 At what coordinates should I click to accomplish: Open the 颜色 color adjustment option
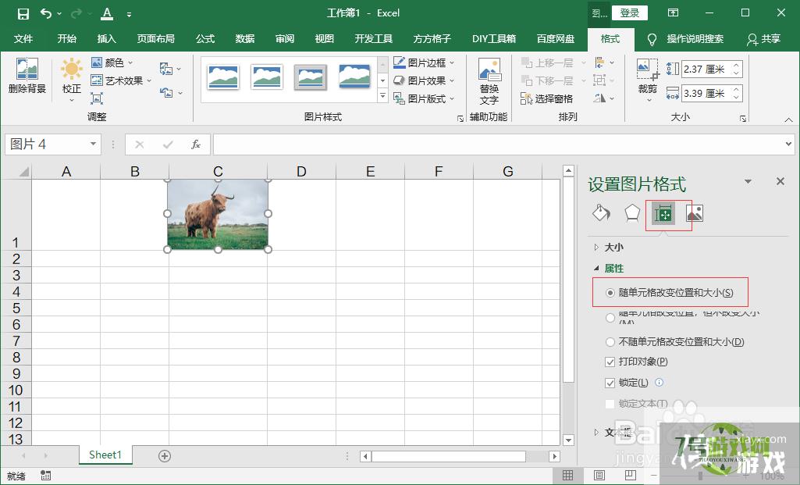(x=112, y=62)
